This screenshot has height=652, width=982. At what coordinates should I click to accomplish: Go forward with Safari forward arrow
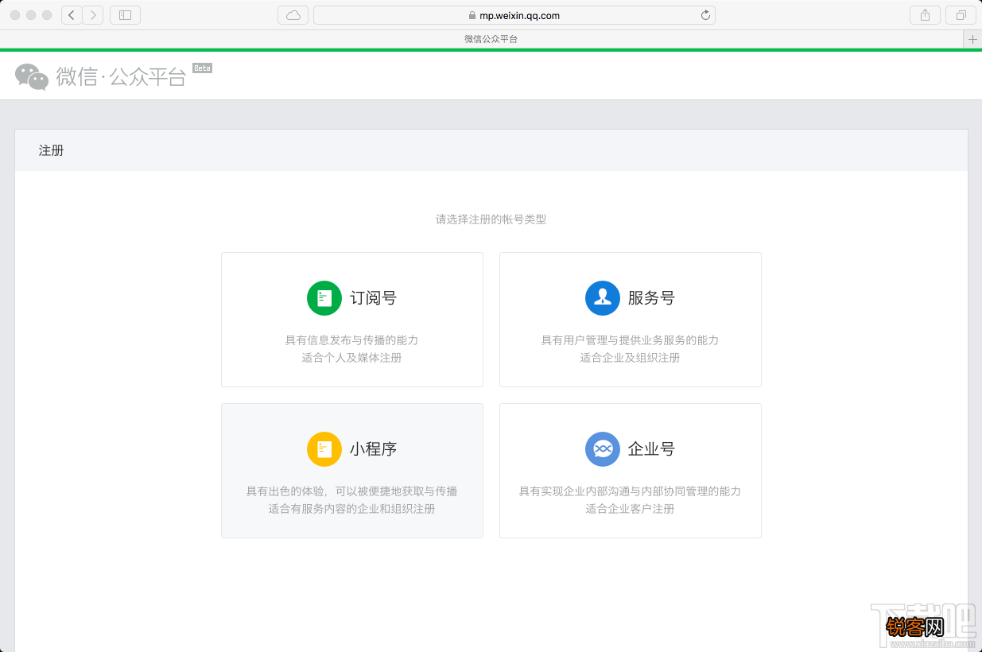click(x=93, y=15)
